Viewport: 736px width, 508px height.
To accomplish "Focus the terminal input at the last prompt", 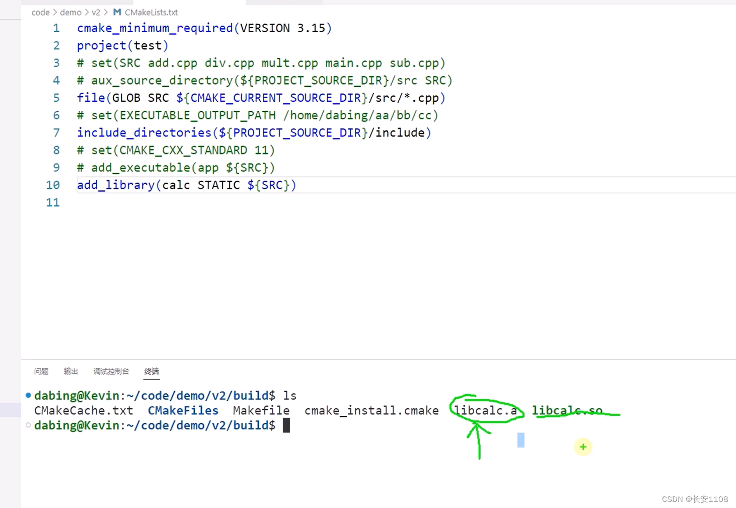I will [286, 425].
